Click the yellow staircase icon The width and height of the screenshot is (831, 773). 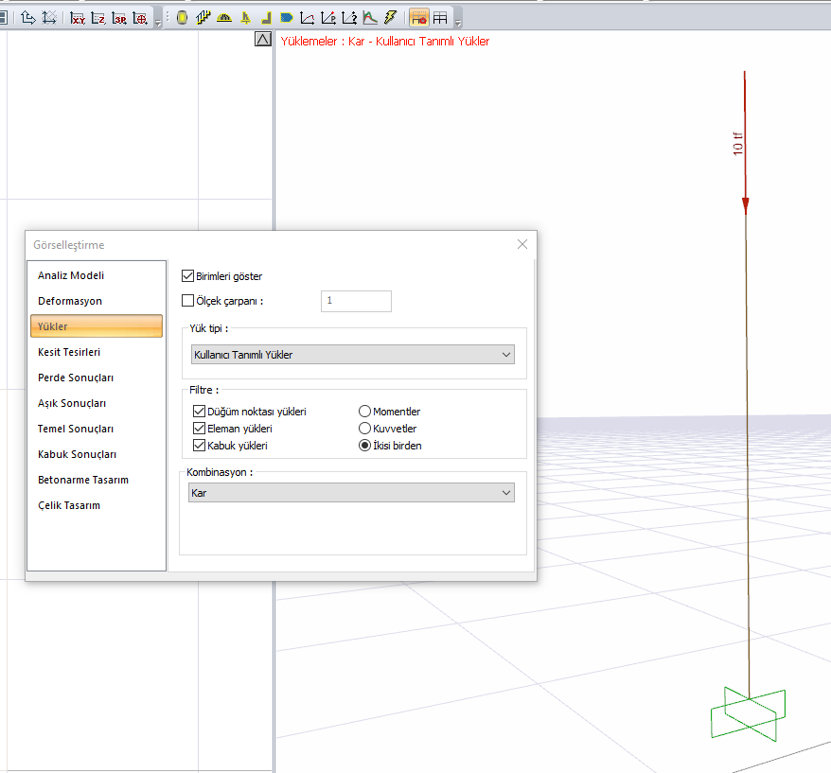[x=203, y=18]
